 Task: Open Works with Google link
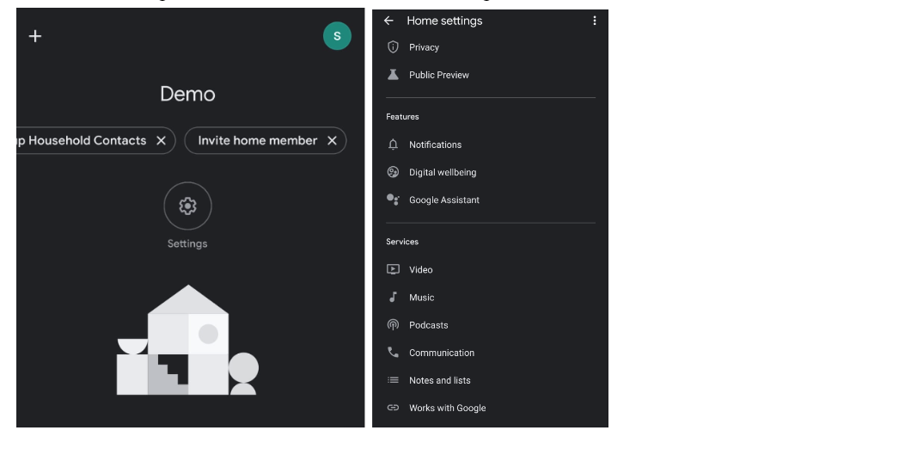(x=490, y=409)
